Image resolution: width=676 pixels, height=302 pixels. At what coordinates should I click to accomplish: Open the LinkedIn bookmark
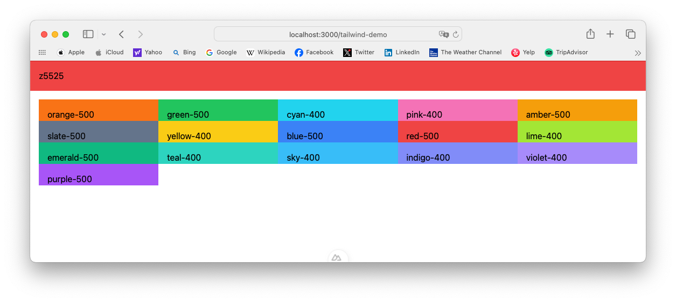[x=402, y=53]
